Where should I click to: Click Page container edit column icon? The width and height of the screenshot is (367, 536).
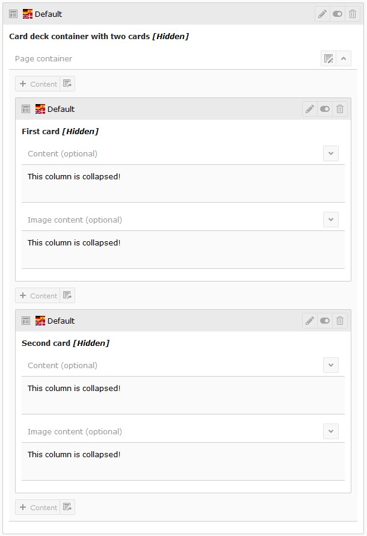click(x=328, y=58)
